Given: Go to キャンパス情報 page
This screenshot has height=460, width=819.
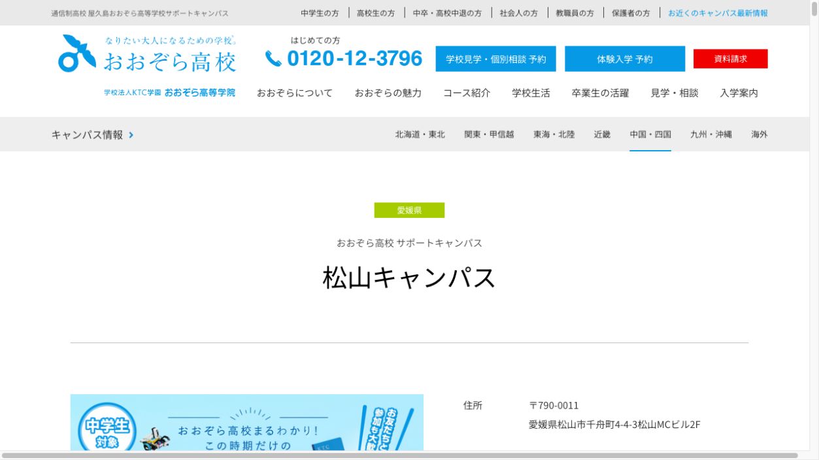Looking at the screenshot, I should pos(87,135).
